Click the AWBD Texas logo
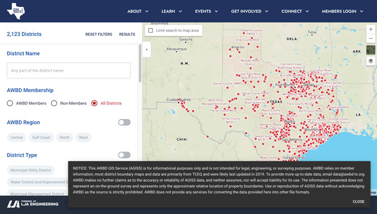Screen dimensions: 377x214 (16, 11)
